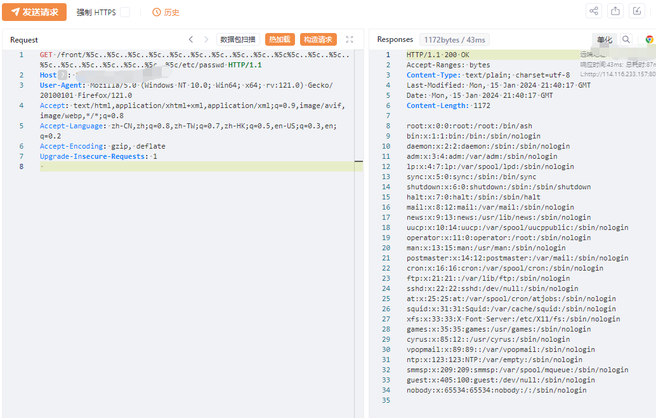Click 数据包扫描 packet scan button
The image size is (656, 418).
(x=238, y=39)
